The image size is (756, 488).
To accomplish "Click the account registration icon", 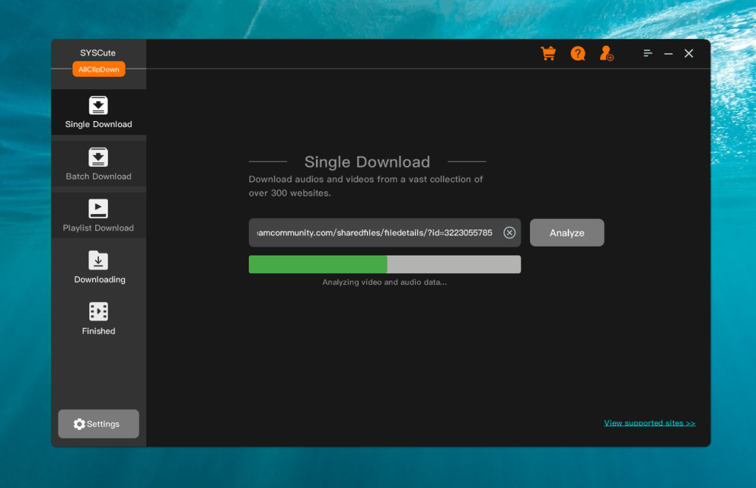I will coord(606,53).
